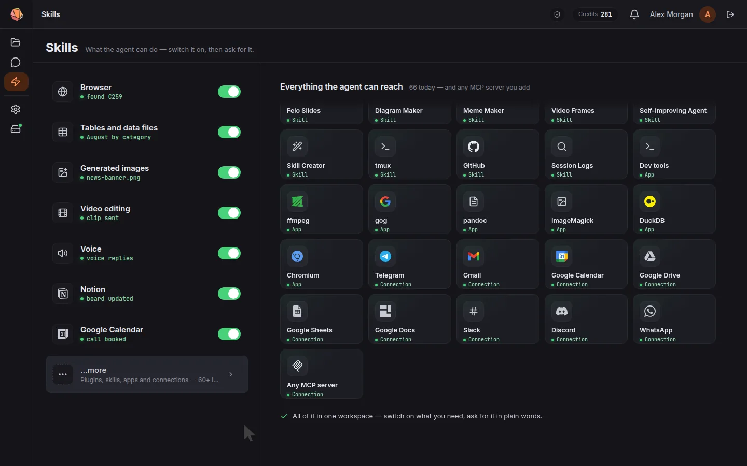Open the settings gear sidebar icon
The height and width of the screenshot is (466, 747).
[x=16, y=109]
